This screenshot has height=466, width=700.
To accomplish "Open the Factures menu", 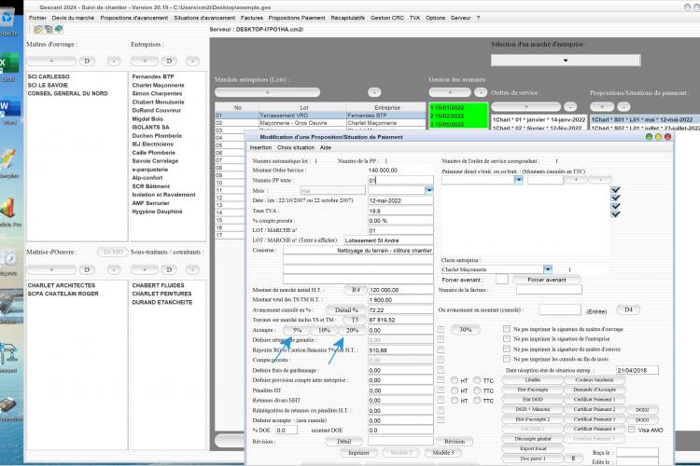I will coord(252,18).
